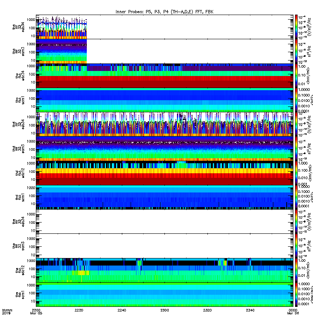
Task: Click the 'tha fbk scm1' axis label
Action: [20, 100]
